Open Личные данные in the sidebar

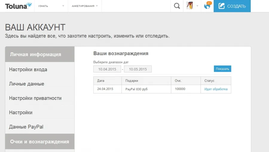(x=40, y=84)
